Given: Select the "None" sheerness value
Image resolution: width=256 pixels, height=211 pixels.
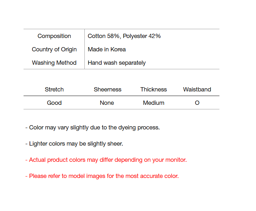Looking at the screenshot, I should (107, 103).
